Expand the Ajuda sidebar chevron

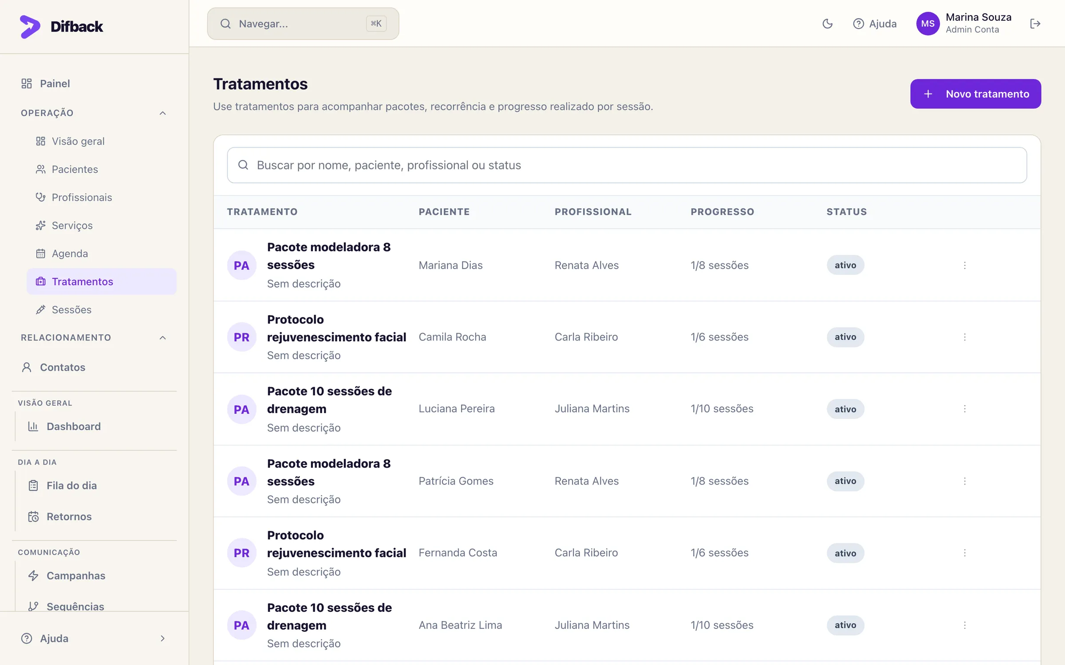163,638
